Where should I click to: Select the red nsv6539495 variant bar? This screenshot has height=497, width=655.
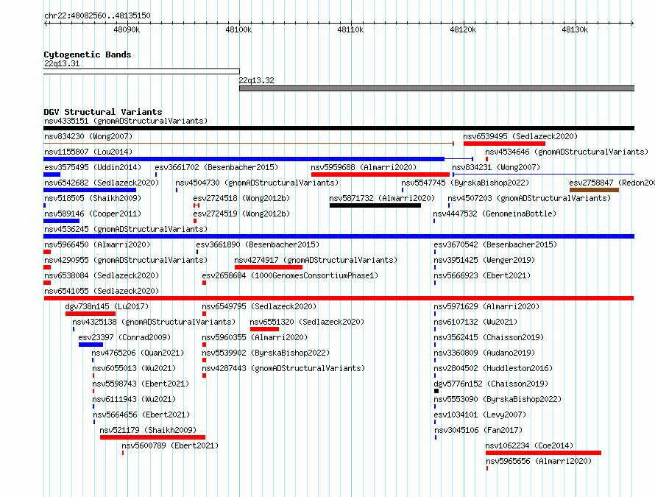pos(504,144)
